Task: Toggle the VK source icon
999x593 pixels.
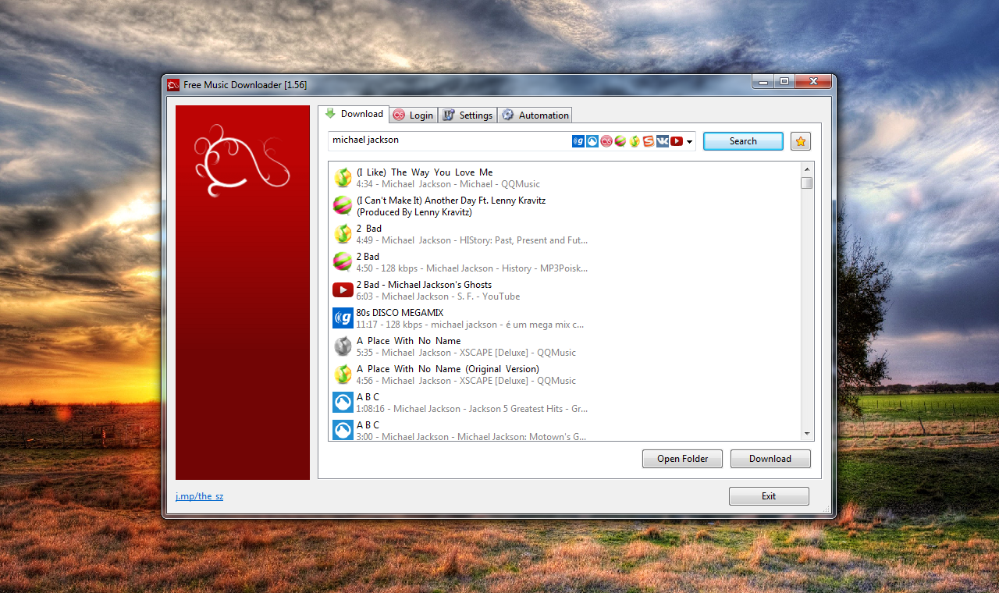Action: [x=663, y=141]
